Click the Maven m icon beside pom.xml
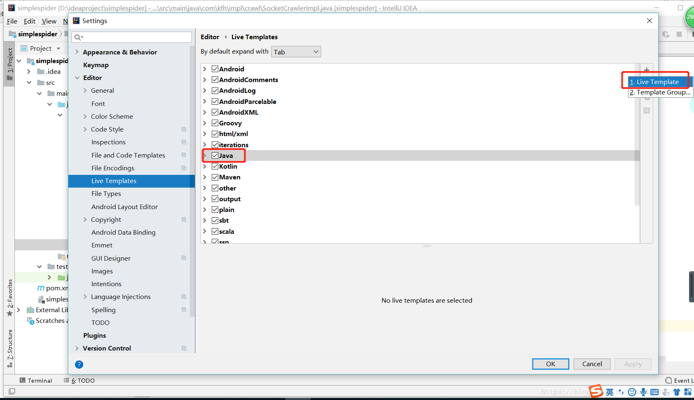This screenshot has height=400, width=694. [41, 288]
